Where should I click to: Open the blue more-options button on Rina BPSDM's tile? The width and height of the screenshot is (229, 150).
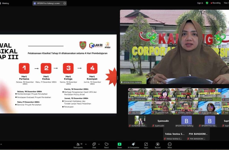220,90
